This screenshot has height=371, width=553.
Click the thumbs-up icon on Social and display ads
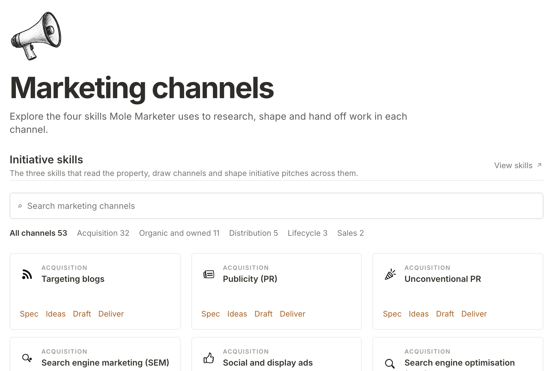pyautogui.click(x=209, y=358)
